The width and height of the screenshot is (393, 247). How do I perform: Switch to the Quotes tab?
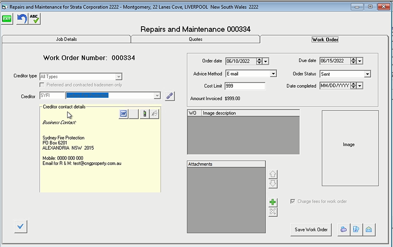(196, 39)
